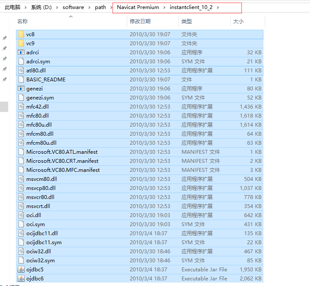Click the mfc80u.dll file icon
This screenshot has width=310, height=286.
[x=21, y=124]
